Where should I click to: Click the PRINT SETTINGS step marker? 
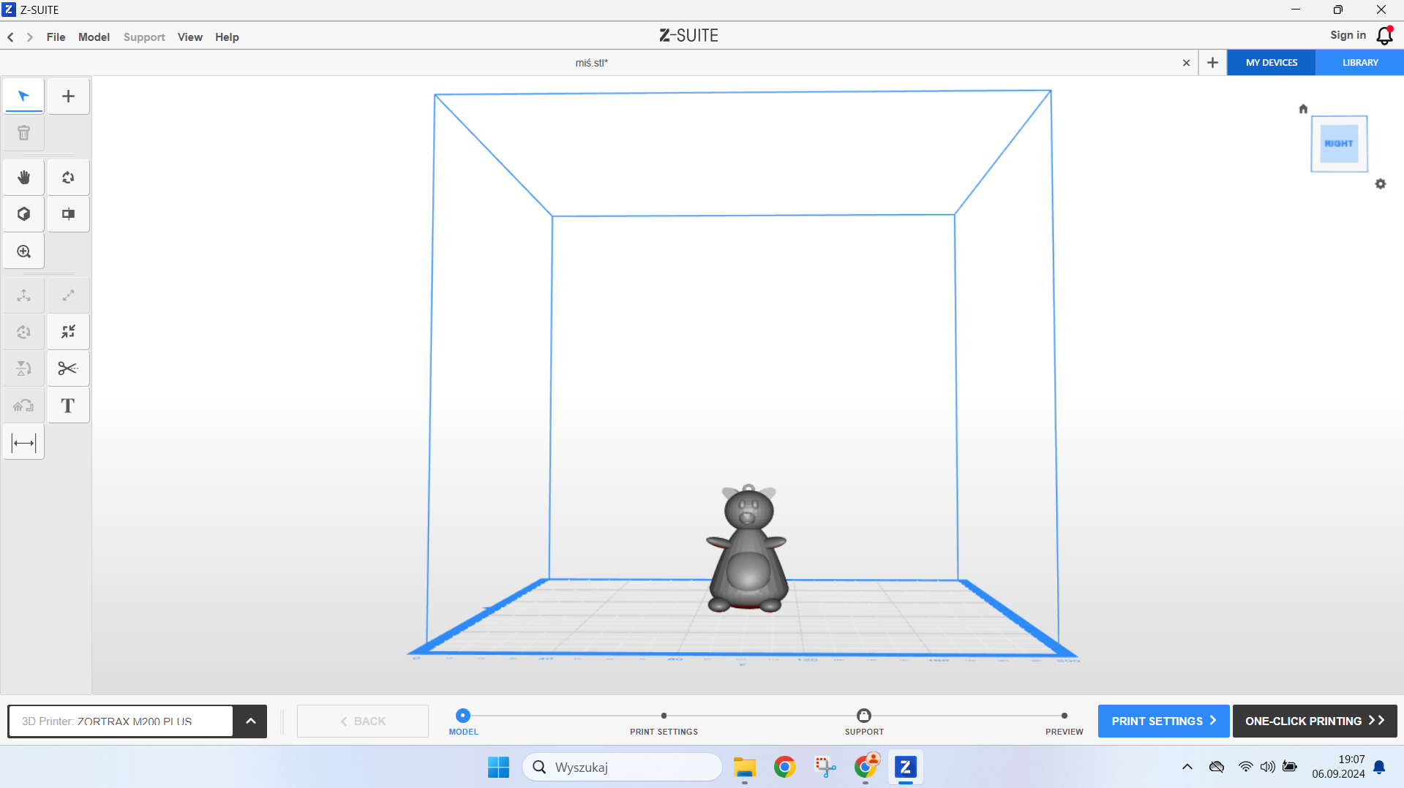coord(664,716)
